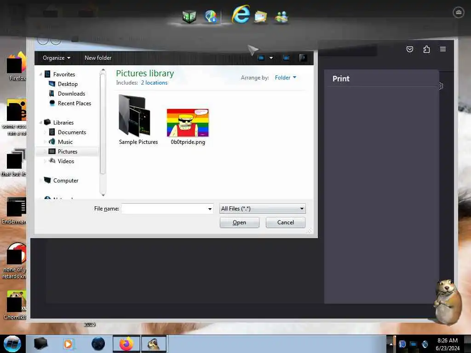Open the Firefox hamburger menu
Screen dimensions: 471x353
[x=443, y=49]
